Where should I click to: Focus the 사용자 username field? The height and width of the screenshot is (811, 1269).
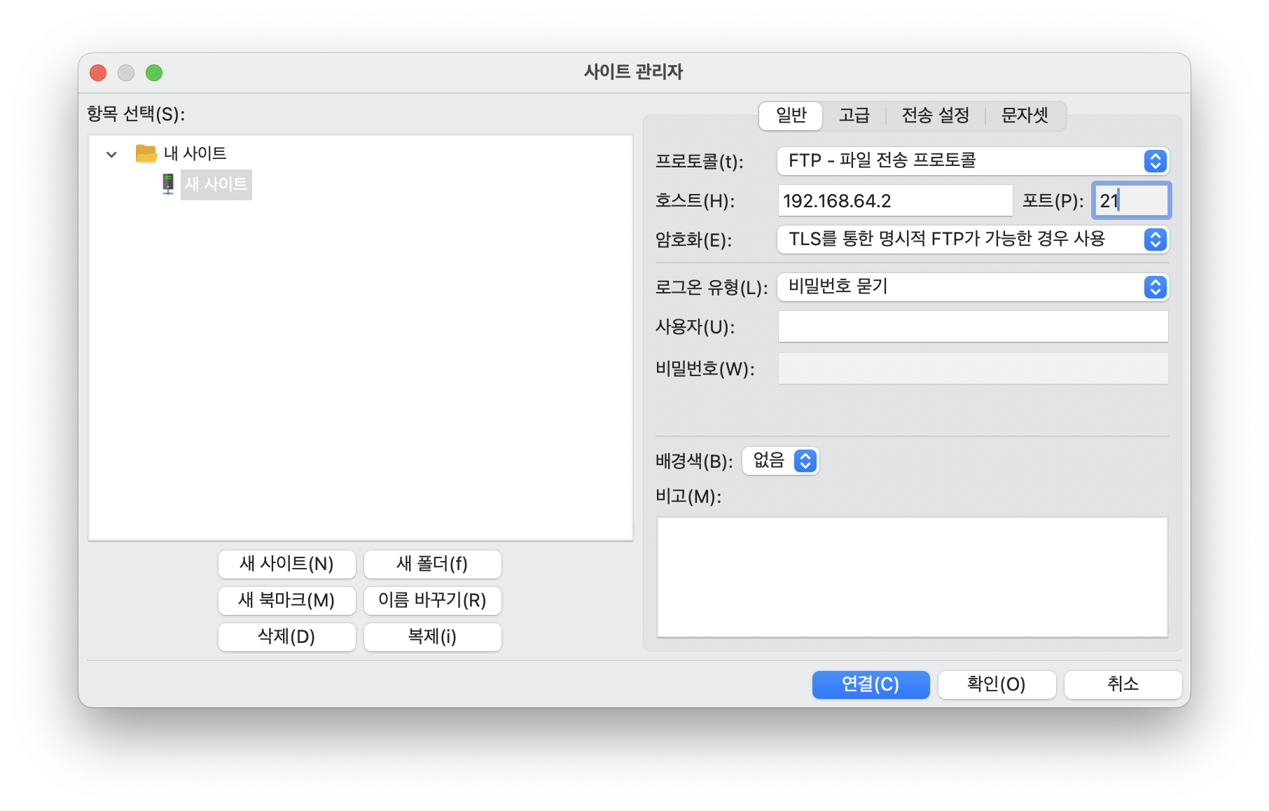(x=973, y=326)
